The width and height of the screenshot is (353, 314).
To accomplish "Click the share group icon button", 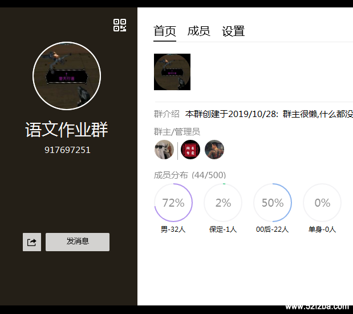I will coord(32,242).
